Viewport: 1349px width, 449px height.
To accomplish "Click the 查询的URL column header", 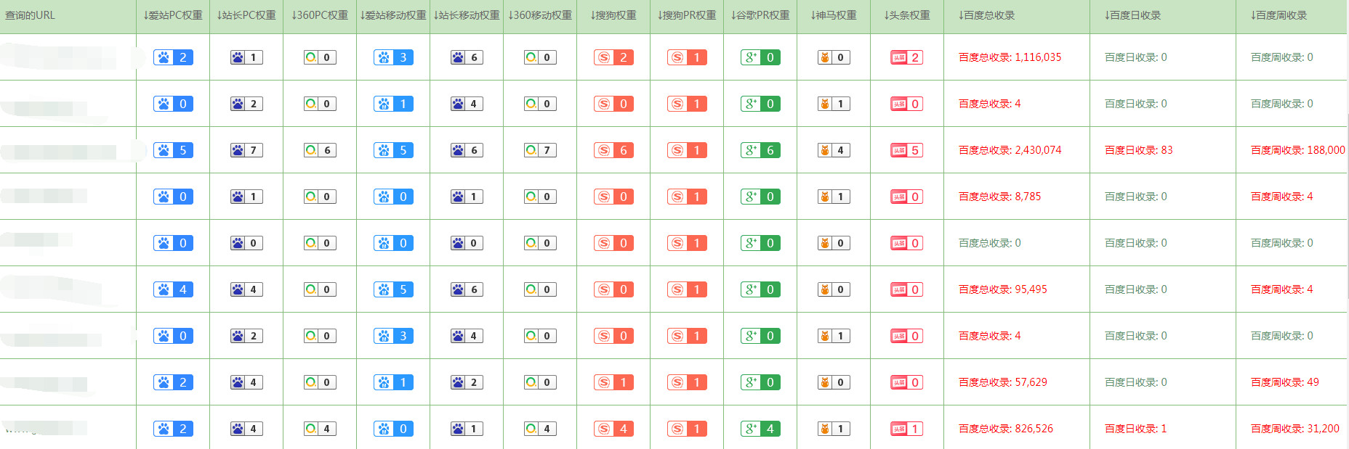I will coord(30,15).
